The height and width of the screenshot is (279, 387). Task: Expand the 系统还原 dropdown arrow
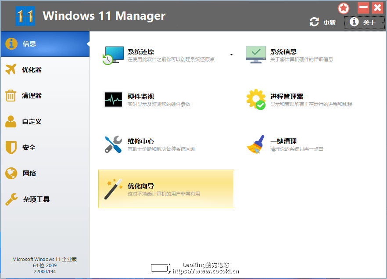[231, 54]
